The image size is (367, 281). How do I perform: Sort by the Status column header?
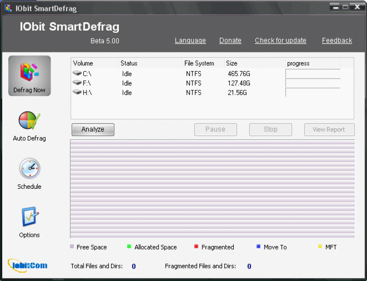point(151,63)
